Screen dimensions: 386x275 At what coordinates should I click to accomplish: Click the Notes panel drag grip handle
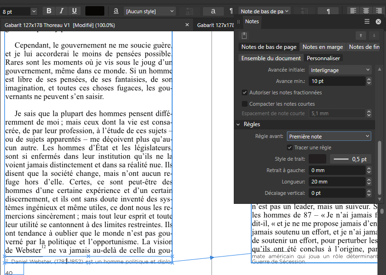239,22
